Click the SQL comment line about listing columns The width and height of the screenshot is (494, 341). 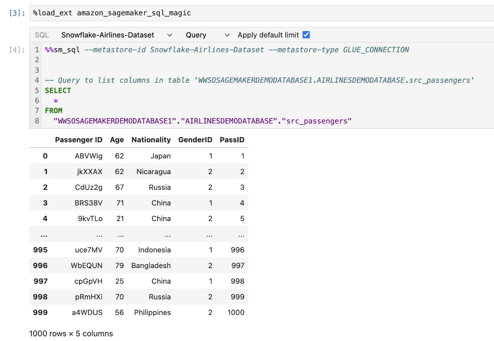click(x=260, y=80)
